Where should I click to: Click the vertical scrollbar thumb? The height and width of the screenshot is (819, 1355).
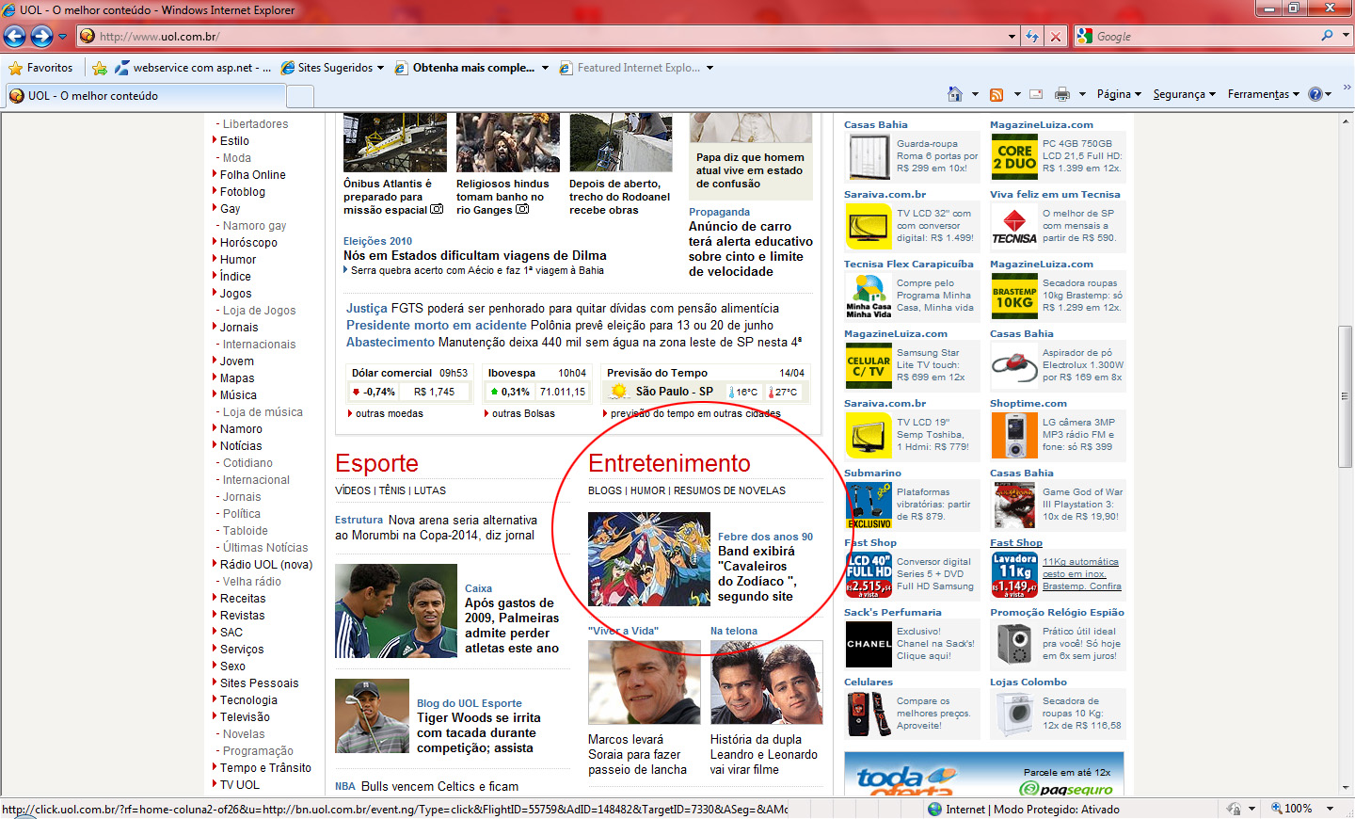click(x=1347, y=395)
